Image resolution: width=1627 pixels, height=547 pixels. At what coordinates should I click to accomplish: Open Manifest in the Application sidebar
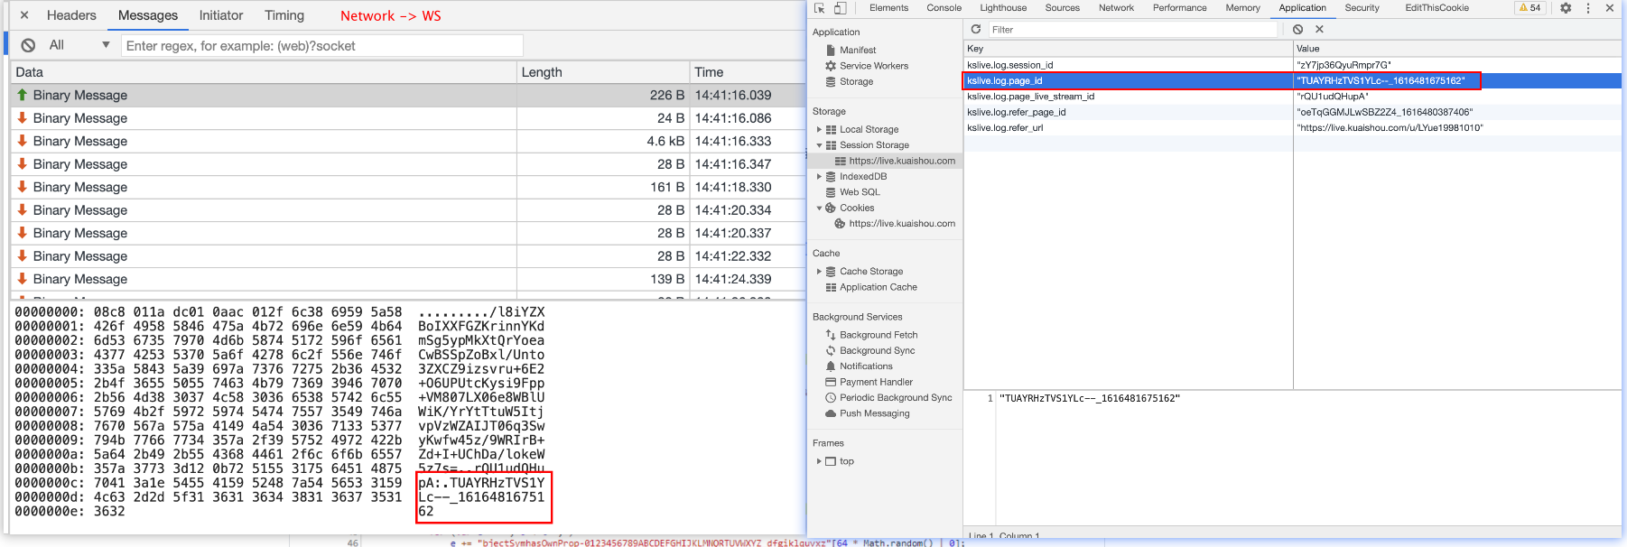(858, 51)
